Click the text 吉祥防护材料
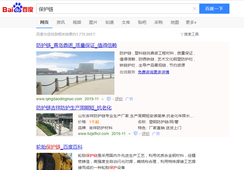Image resolution: width=244 pixels, height=170 pixels. click(101, 128)
